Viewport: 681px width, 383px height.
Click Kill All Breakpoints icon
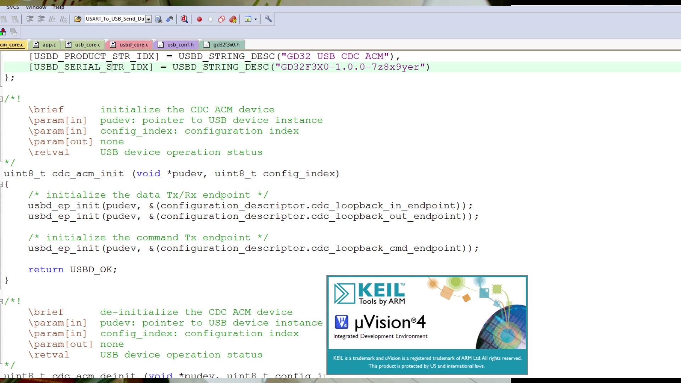233,19
